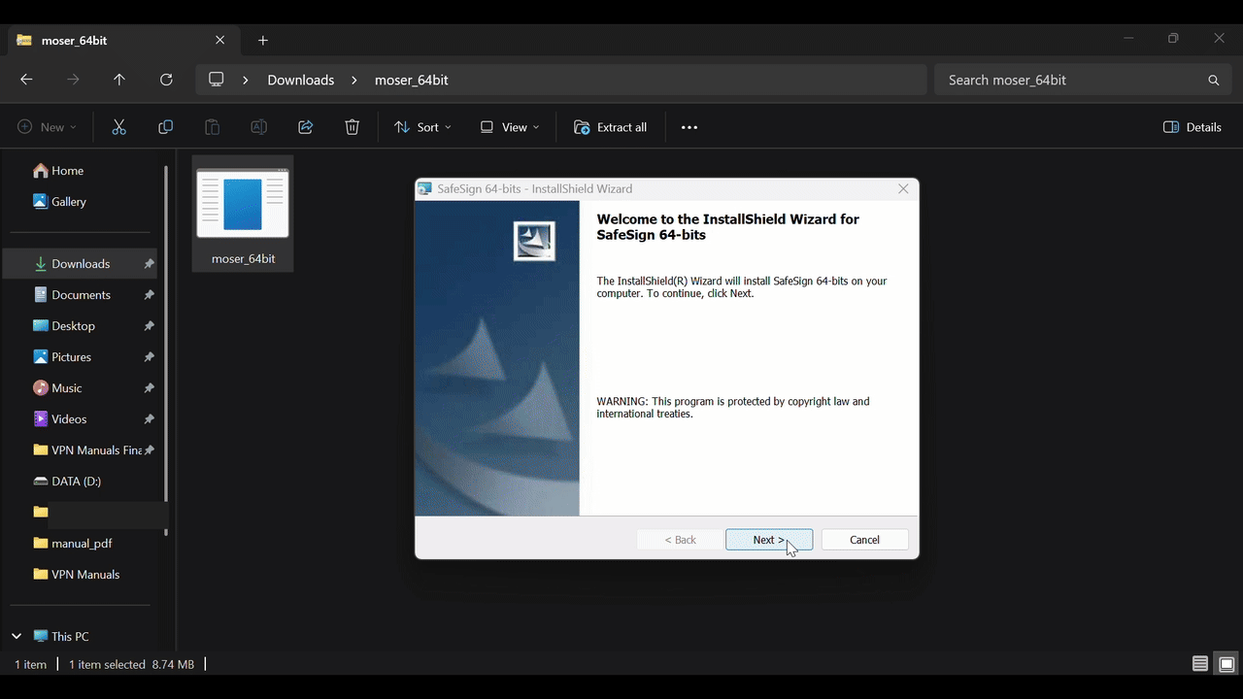Open the See more ellipsis menu

pos(689,127)
